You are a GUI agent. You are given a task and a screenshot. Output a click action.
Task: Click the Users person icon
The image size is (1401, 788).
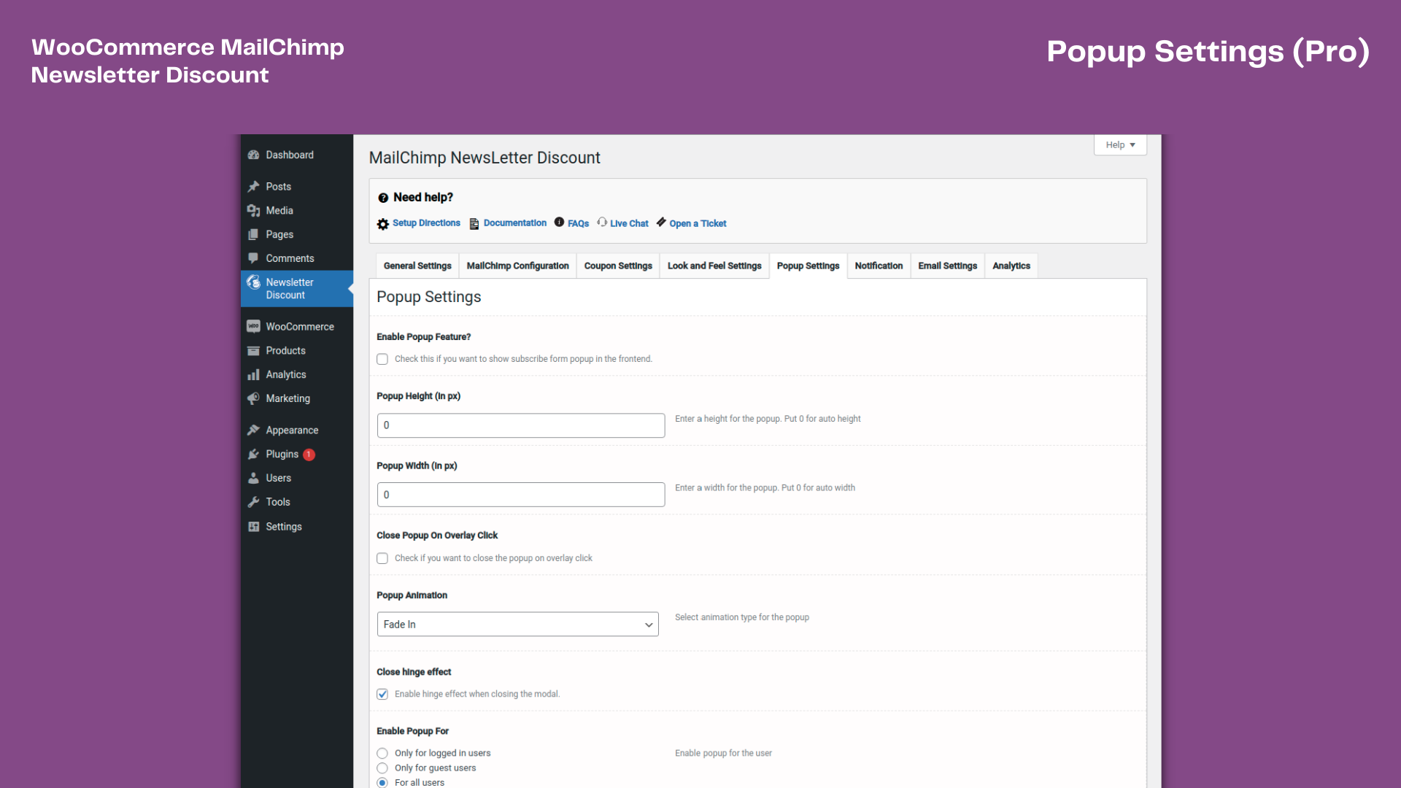coord(253,478)
